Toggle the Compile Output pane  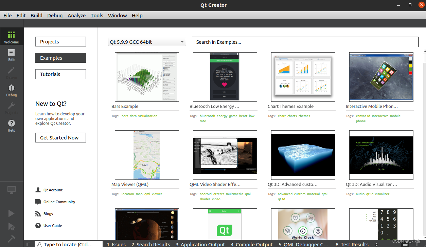[251, 244]
